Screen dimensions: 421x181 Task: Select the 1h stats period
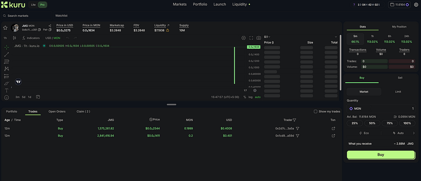[x=372, y=39]
